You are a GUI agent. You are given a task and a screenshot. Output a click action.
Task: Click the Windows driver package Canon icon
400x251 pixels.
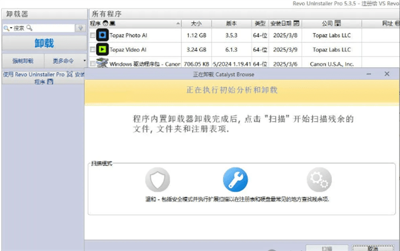[102, 63]
